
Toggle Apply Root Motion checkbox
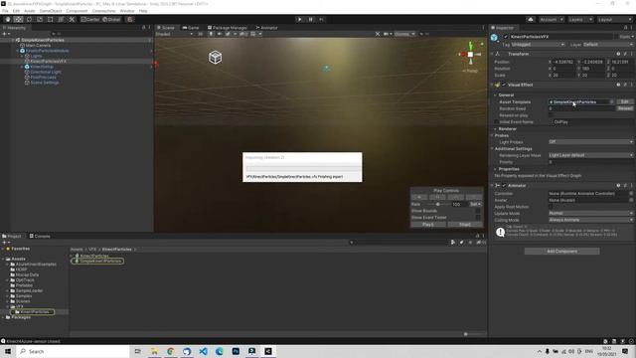551,207
